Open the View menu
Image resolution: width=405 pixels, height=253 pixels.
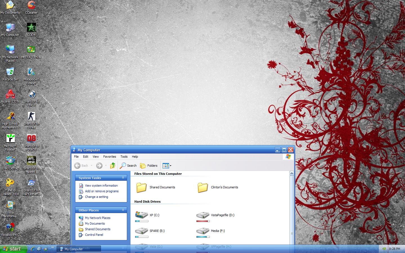96,157
